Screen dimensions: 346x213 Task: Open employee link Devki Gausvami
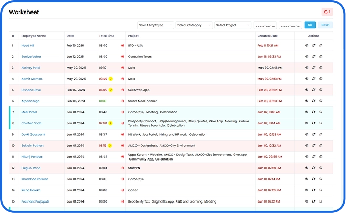pyautogui.click(x=33, y=134)
